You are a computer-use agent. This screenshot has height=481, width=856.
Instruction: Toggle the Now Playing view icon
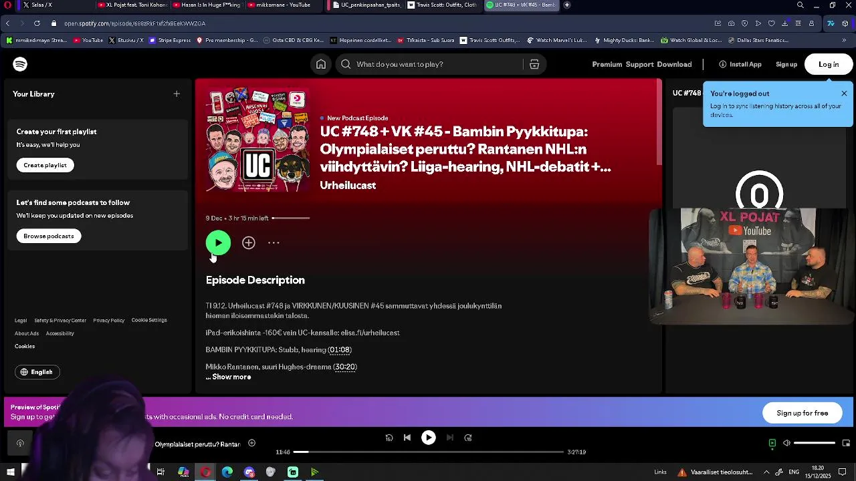(x=772, y=443)
